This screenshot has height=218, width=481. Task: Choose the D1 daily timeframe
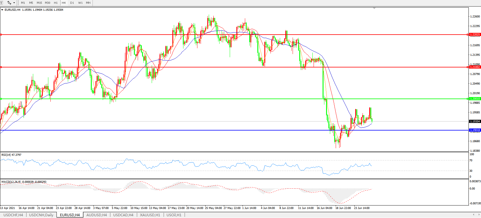pyautogui.click(x=72, y=3)
